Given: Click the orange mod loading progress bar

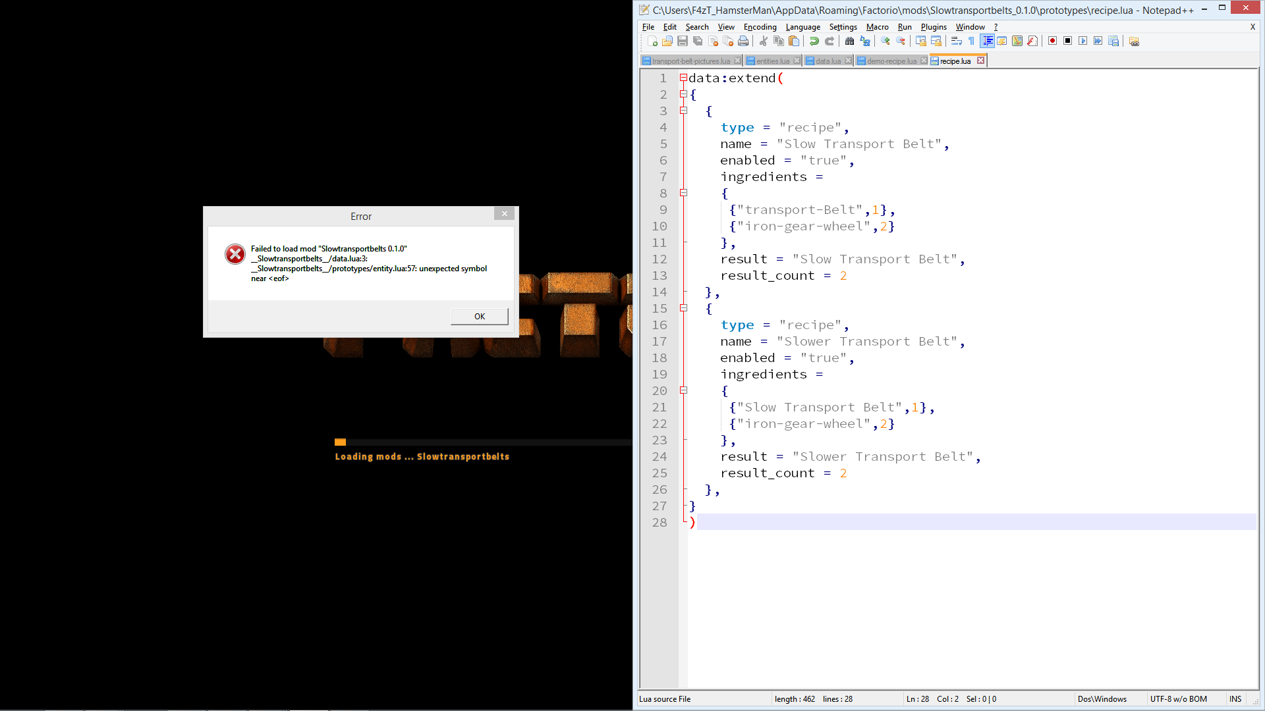Looking at the screenshot, I should 340,442.
